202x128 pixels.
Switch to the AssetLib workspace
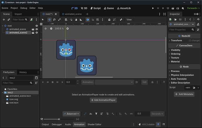[x=124, y=8]
